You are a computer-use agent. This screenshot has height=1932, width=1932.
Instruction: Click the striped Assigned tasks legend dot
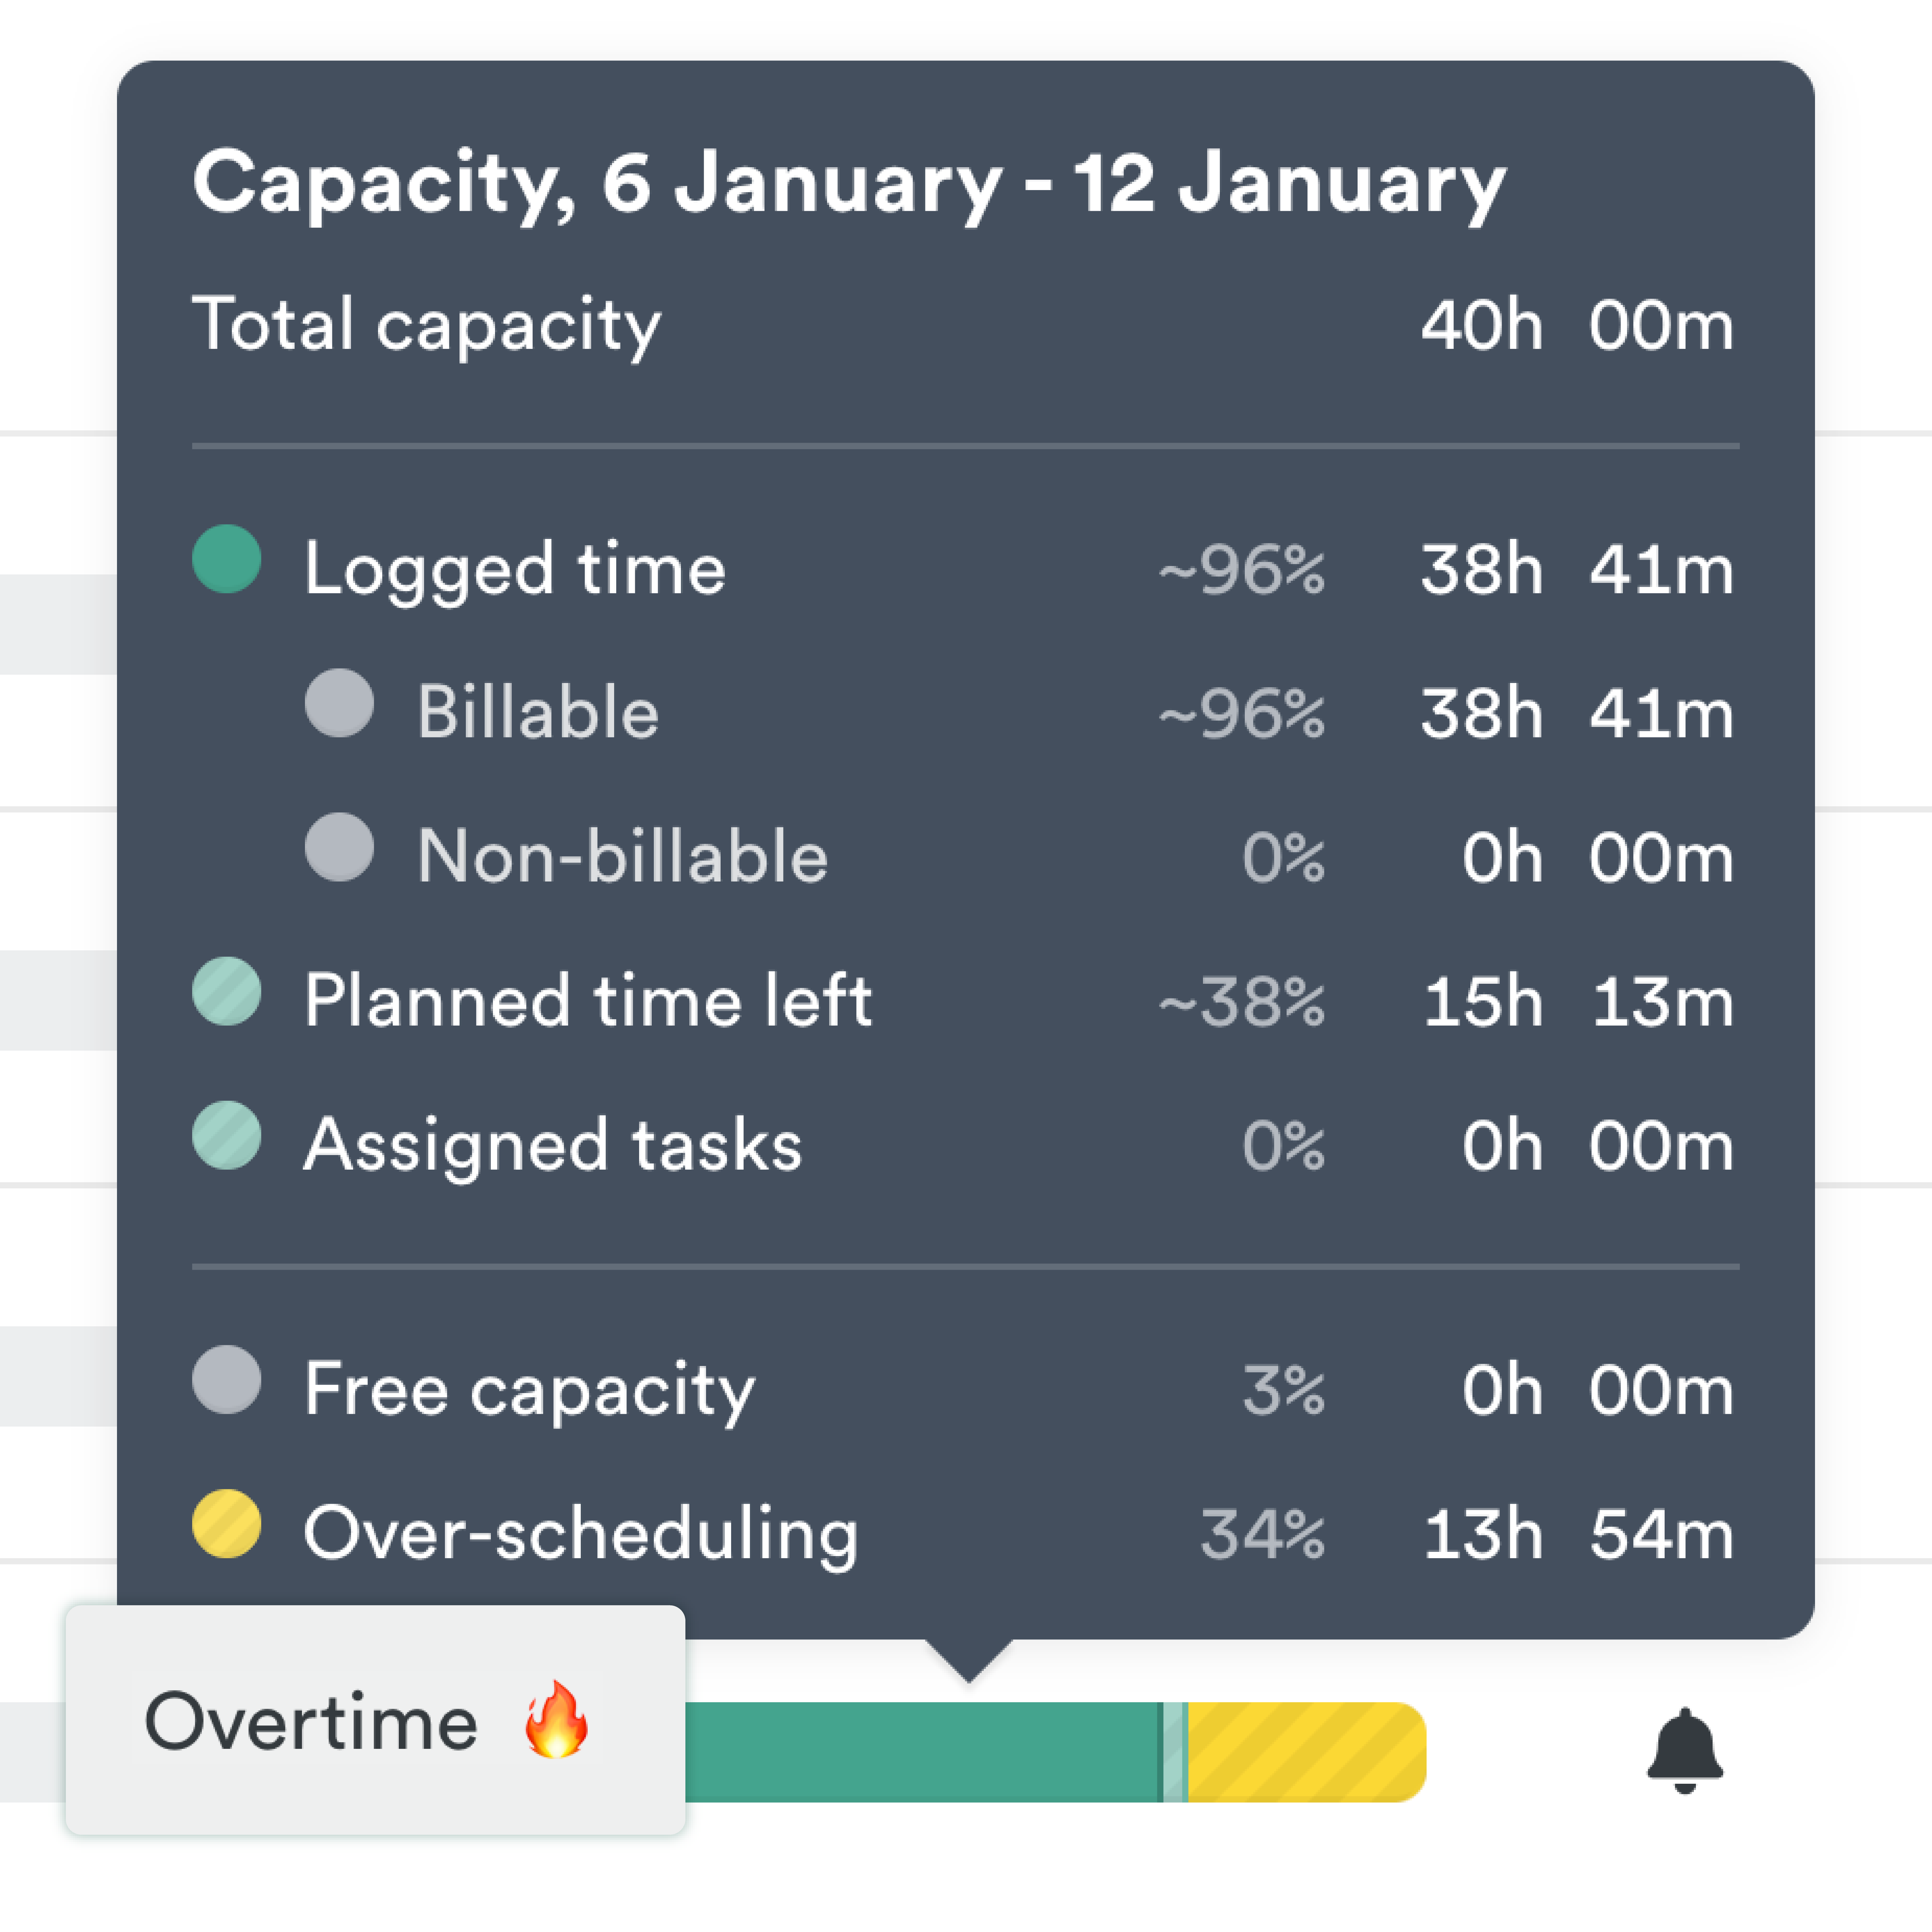tap(227, 1135)
